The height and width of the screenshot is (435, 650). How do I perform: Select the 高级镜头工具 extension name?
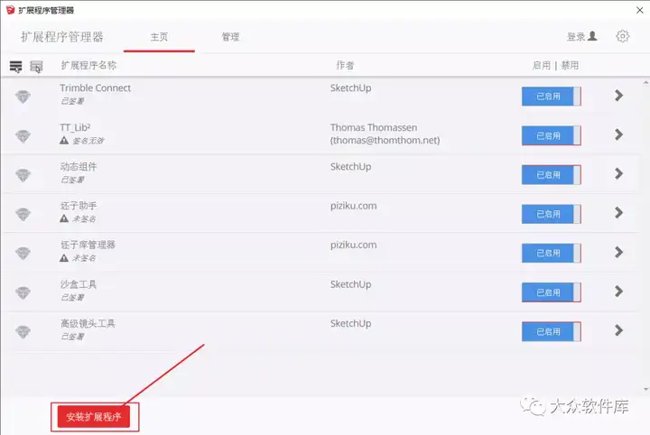coord(88,323)
